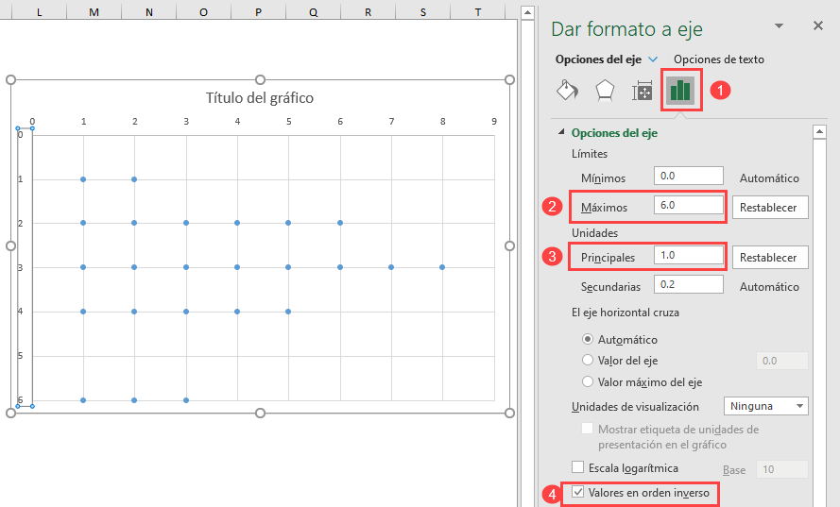Select the Automático radio option
Viewport: 840px width, 507px height.
[588, 339]
